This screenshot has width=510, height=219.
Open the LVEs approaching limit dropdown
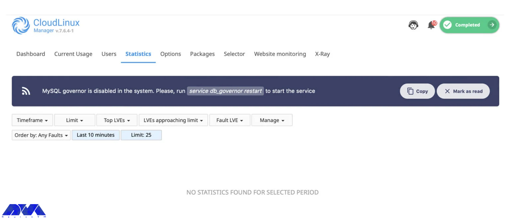[x=173, y=120]
